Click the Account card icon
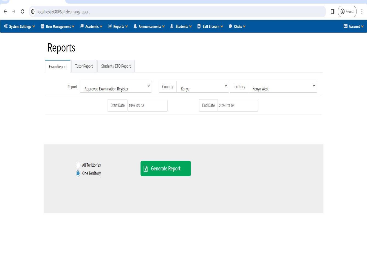Screen dimensions: 367x271 (x=345, y=26)
